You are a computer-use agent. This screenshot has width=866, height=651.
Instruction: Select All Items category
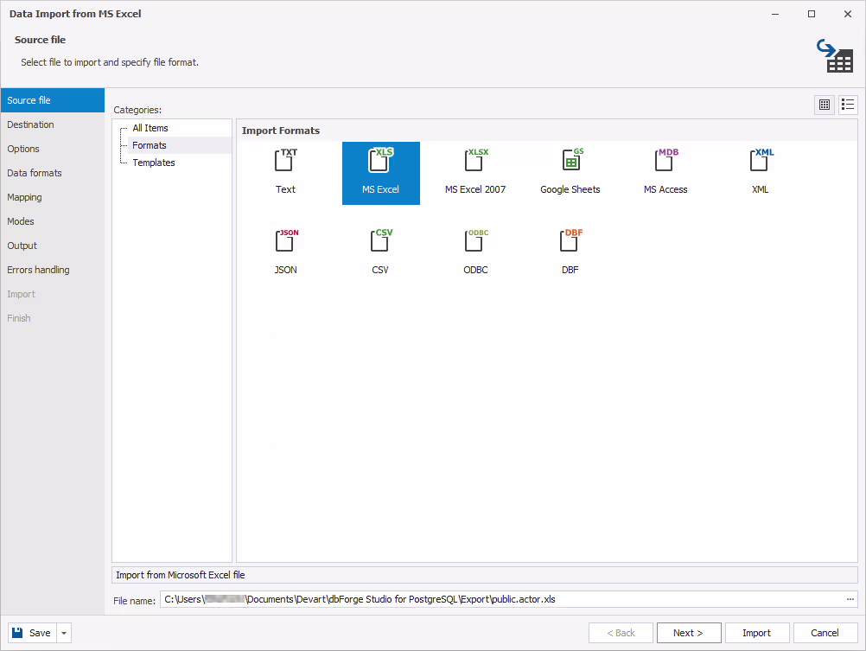[x=150, y=128]
